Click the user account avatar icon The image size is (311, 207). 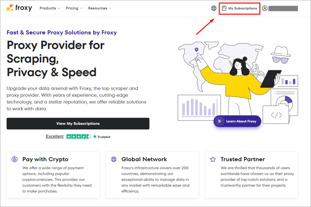click(x=265, y=8)
